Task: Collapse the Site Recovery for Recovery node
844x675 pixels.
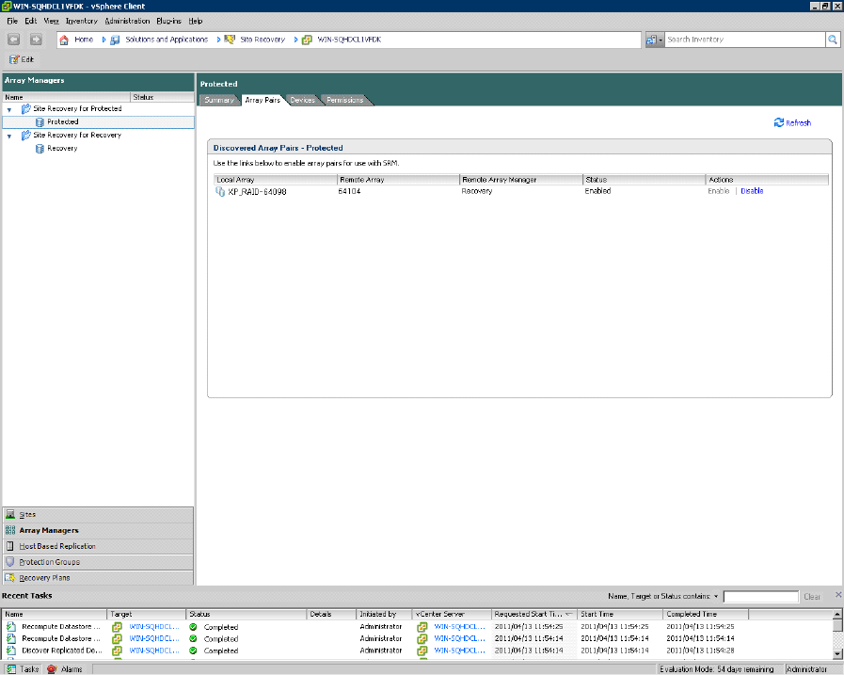Action: (x=9, y=136)
